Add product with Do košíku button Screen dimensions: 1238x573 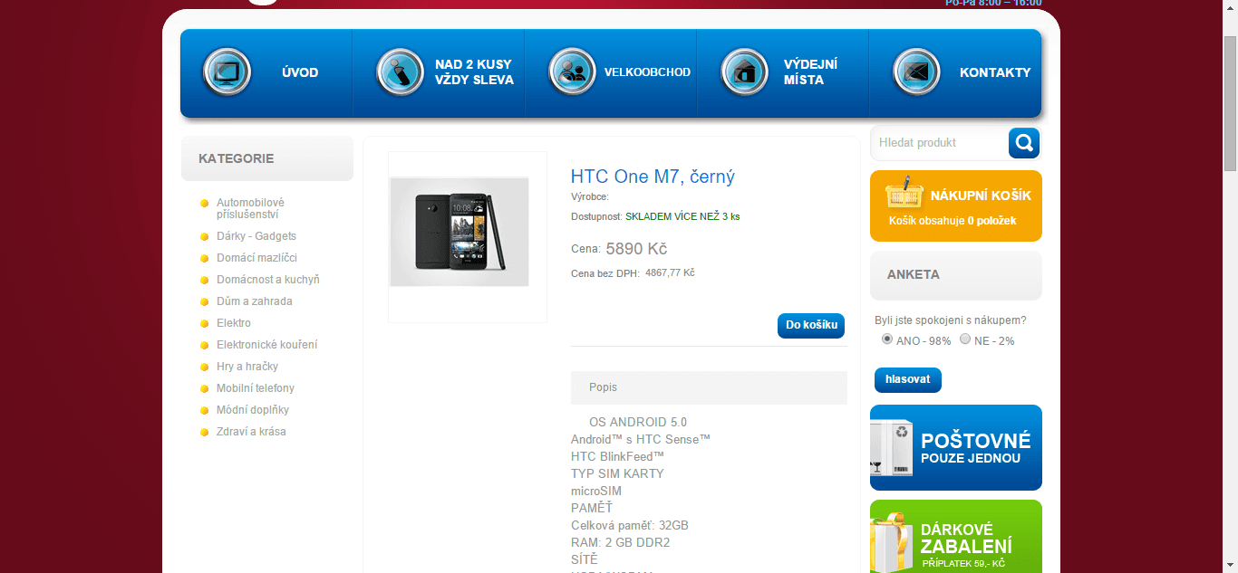tap(811, 325)
